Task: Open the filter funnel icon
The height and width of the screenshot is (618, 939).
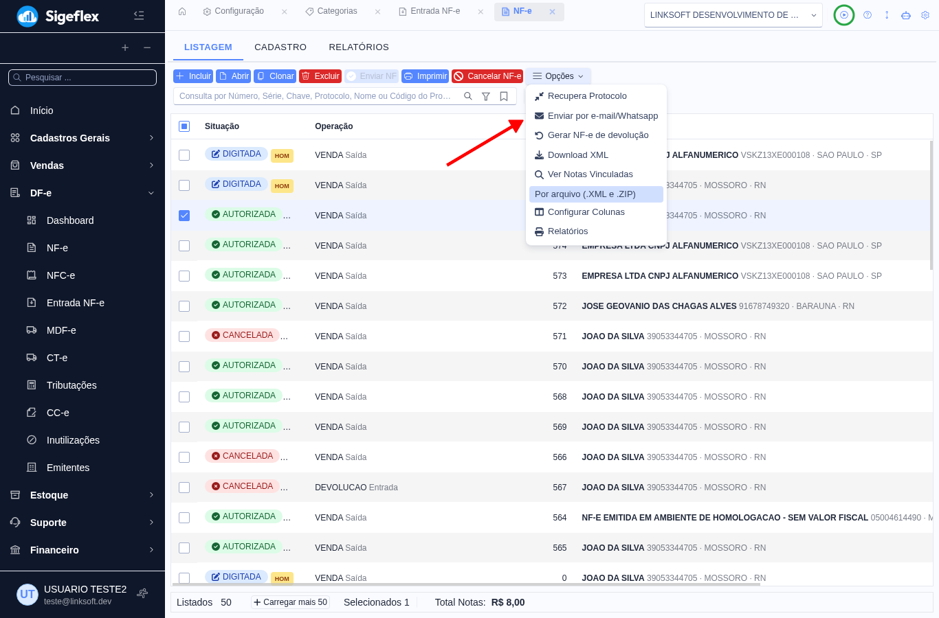Action: tap(486, 96)
